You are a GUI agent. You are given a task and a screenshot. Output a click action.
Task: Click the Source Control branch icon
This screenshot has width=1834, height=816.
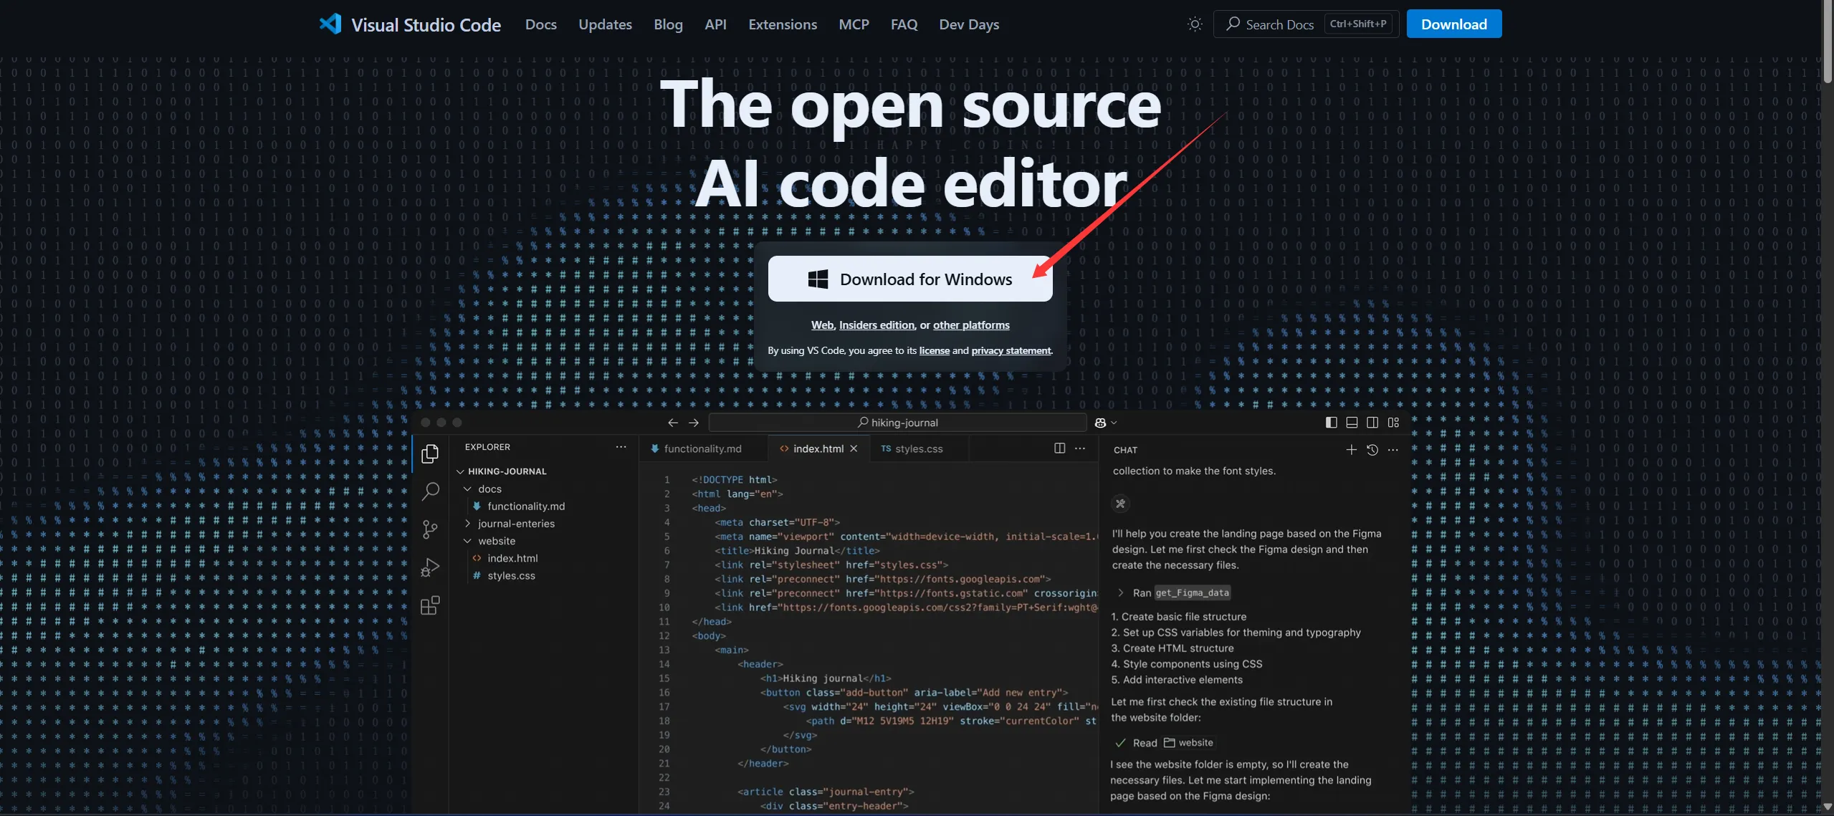[x=430, y=529]
